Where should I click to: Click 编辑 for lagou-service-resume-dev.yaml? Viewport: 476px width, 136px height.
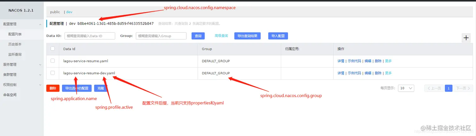[x=368, y=73]
